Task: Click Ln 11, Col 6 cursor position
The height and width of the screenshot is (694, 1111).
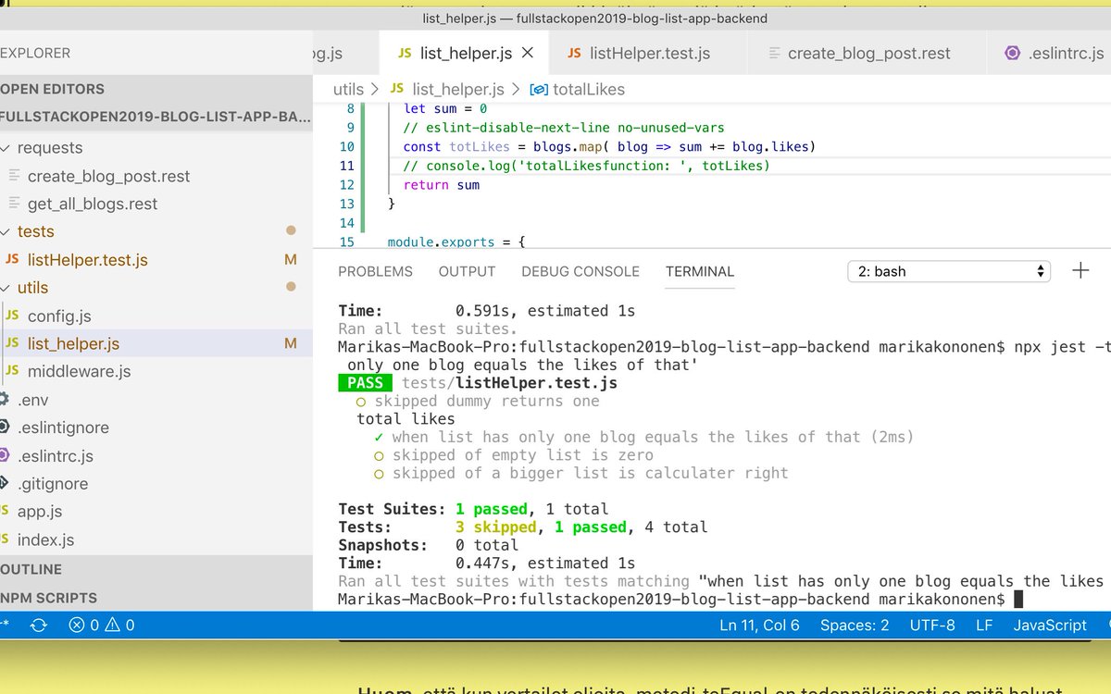Action: (759, 626)
